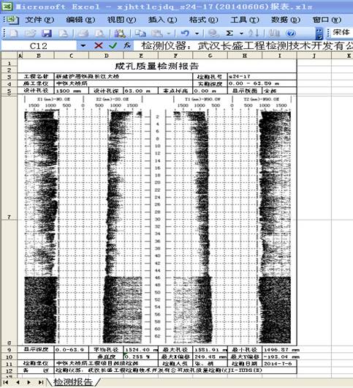
Task: Click the AutoSum sigma icon
Action: pyautogui.click(x=229, y=33)
